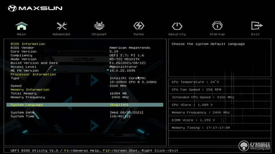275x154 pixels.
Task: Click the i5-10500 CPU @ 3.10GHz text
Action: pos(133,82)
